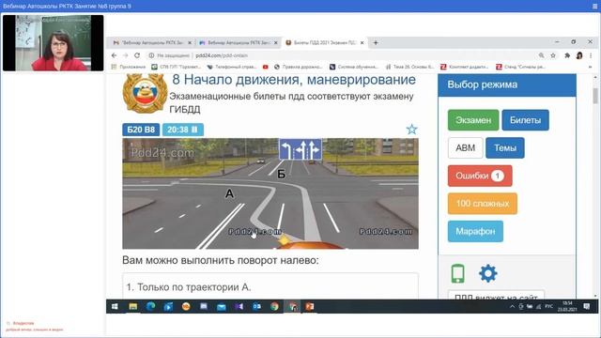Open Outlook from the taskbar

[256, 306]
